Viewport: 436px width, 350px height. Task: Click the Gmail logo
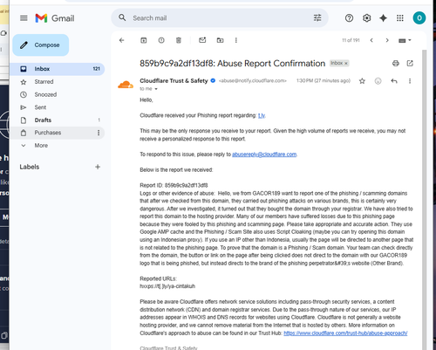tap(55, 18)
